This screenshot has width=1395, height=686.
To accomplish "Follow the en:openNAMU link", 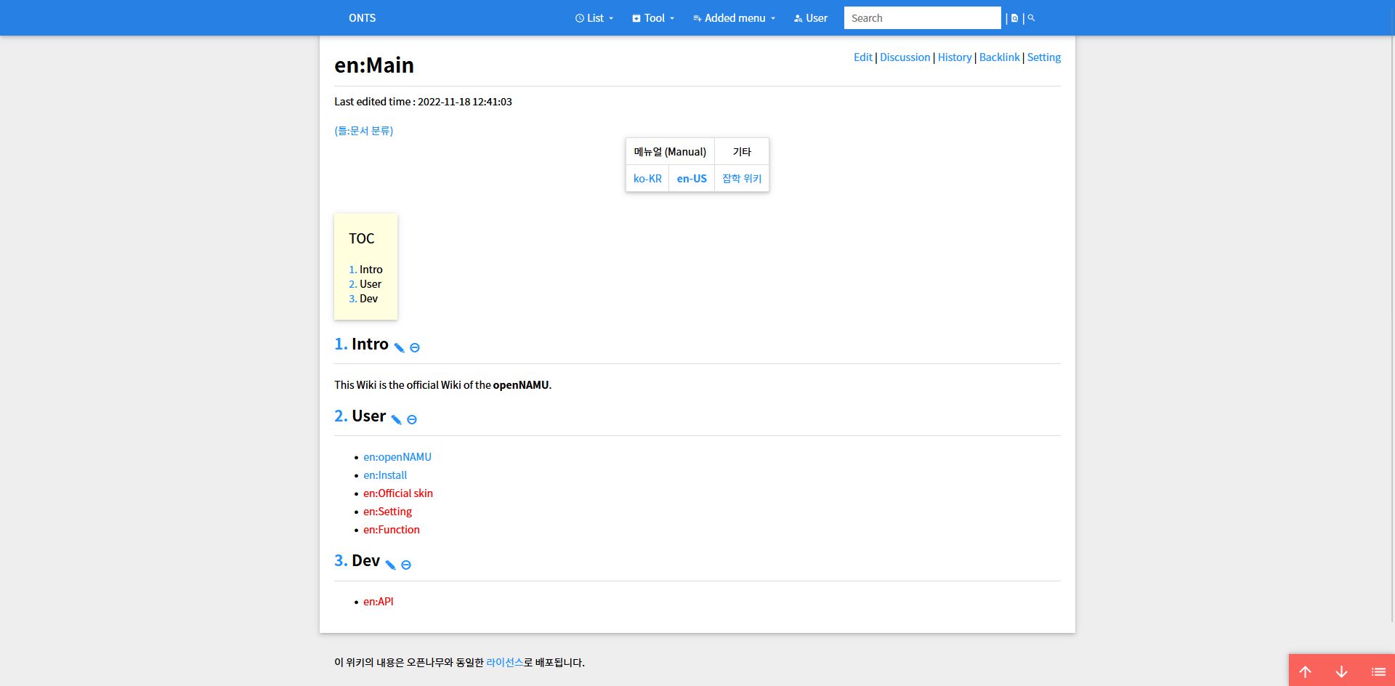I will (397, 457).
